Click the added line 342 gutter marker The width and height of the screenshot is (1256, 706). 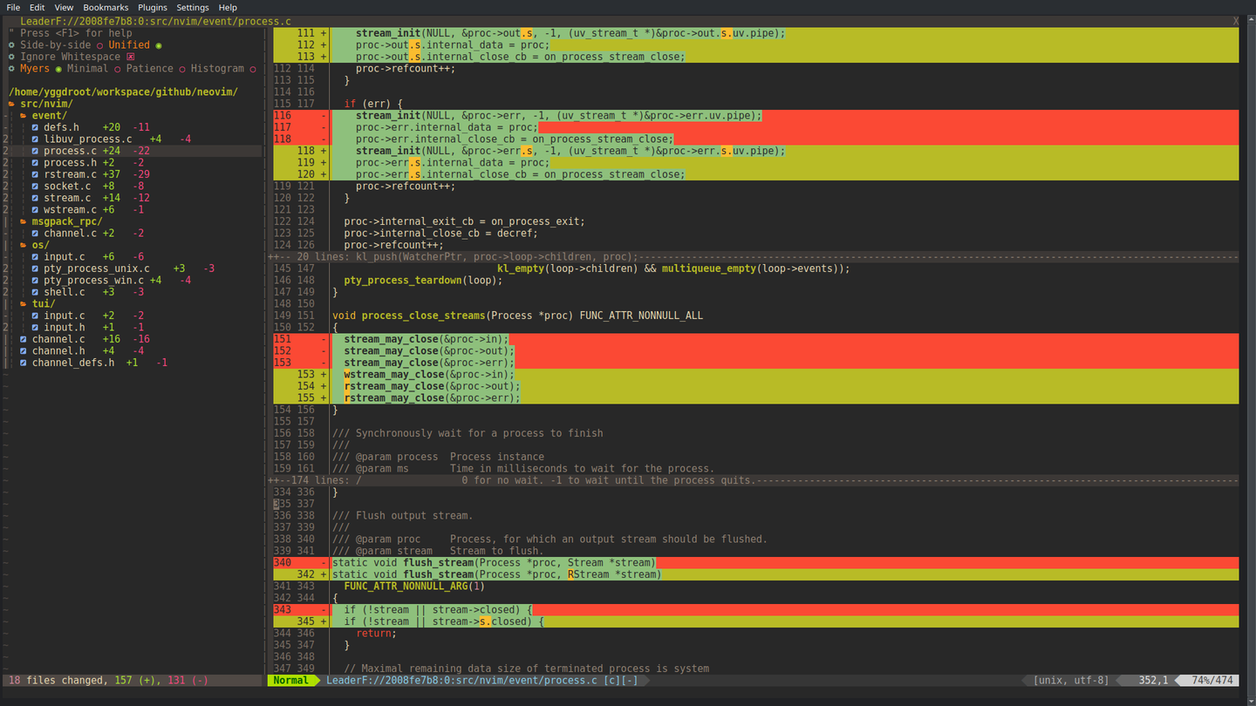coord(323,574)
